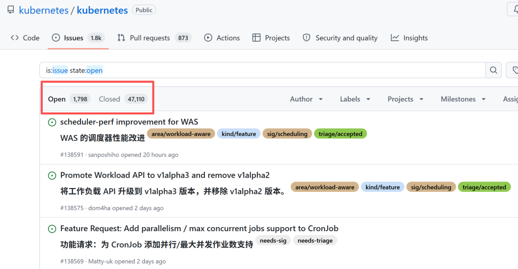
Task: View the Insights tab
Action: click(409, 38)
